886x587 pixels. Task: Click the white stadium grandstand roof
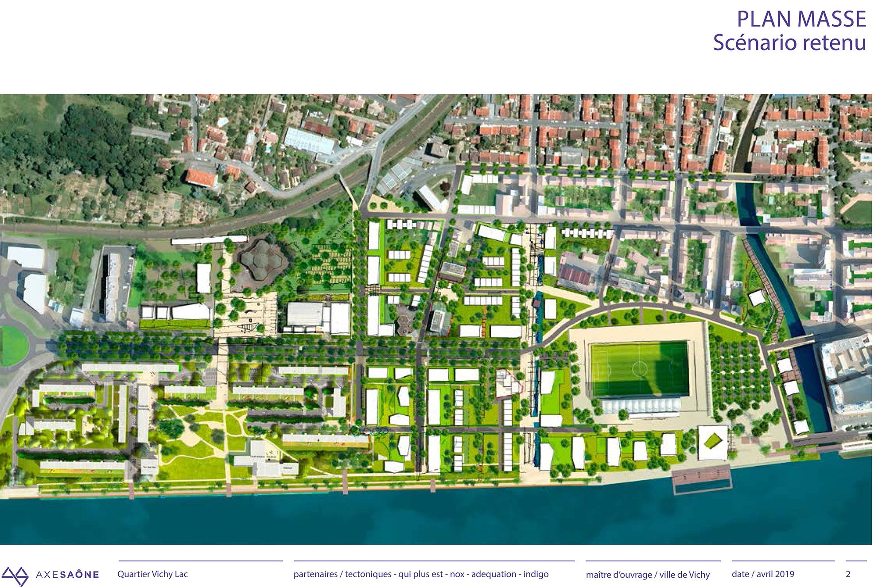[x=641, y=405]
